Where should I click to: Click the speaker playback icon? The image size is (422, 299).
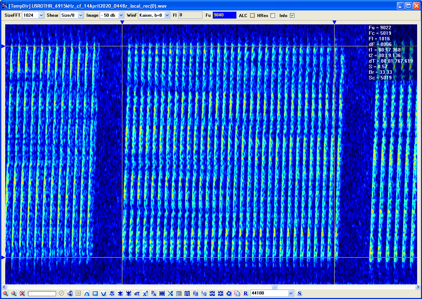70,293
